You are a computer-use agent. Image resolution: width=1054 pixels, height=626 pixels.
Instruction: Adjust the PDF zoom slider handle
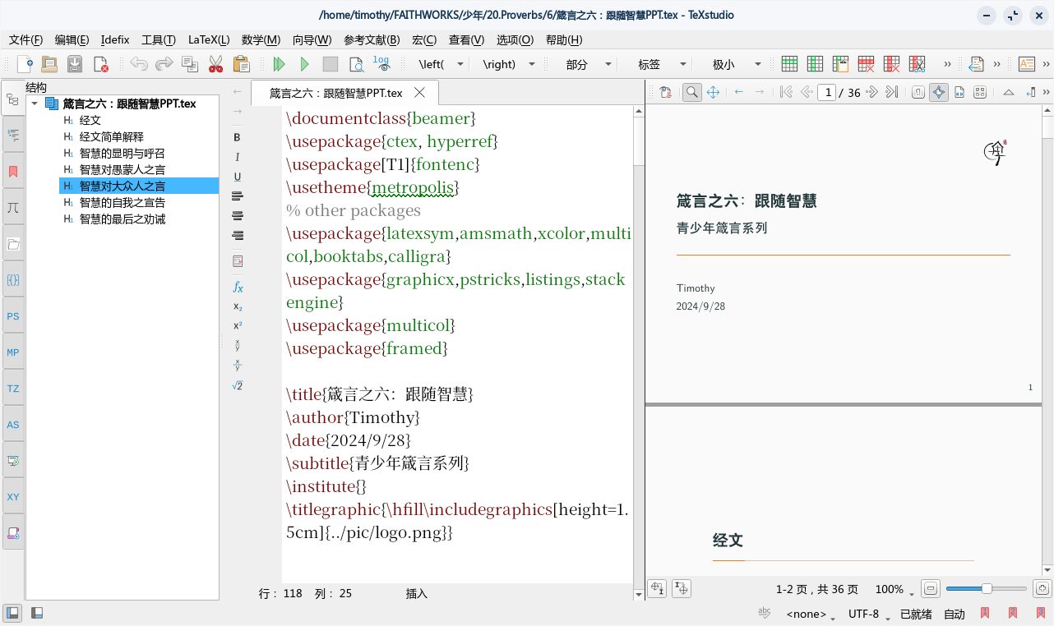(x=987, y=589)
